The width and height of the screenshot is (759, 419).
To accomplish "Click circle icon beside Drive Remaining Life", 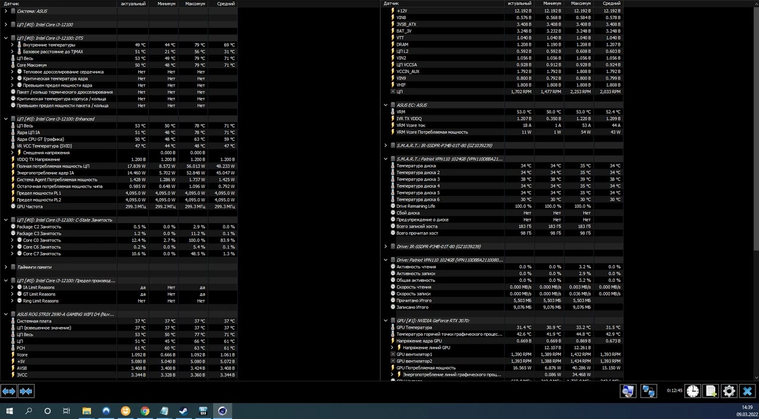I will click(x=393, y=206).
